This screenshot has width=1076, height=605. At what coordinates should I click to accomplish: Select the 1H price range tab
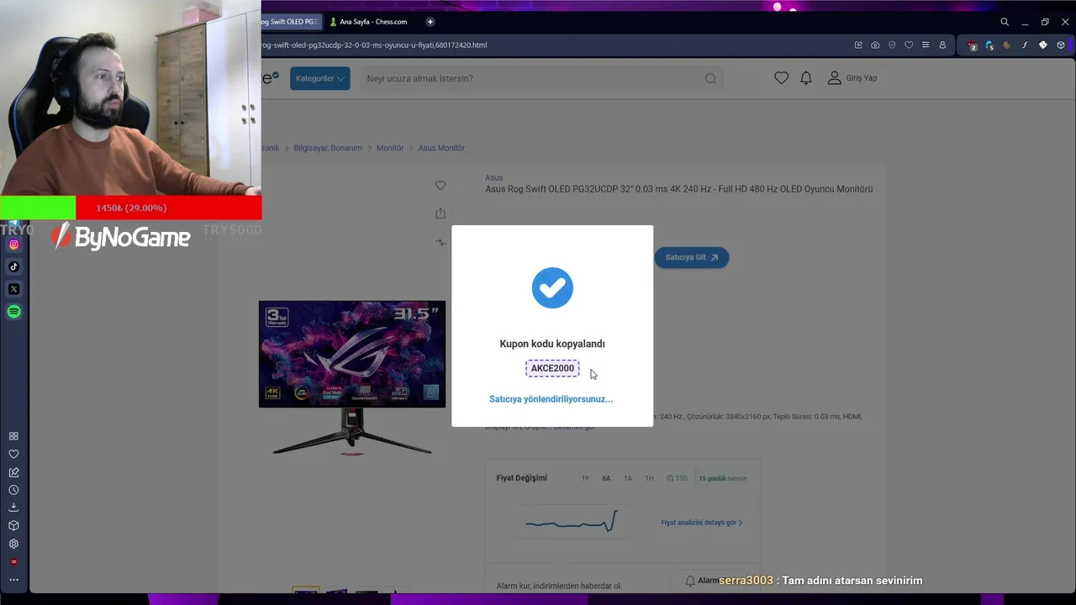649,478
